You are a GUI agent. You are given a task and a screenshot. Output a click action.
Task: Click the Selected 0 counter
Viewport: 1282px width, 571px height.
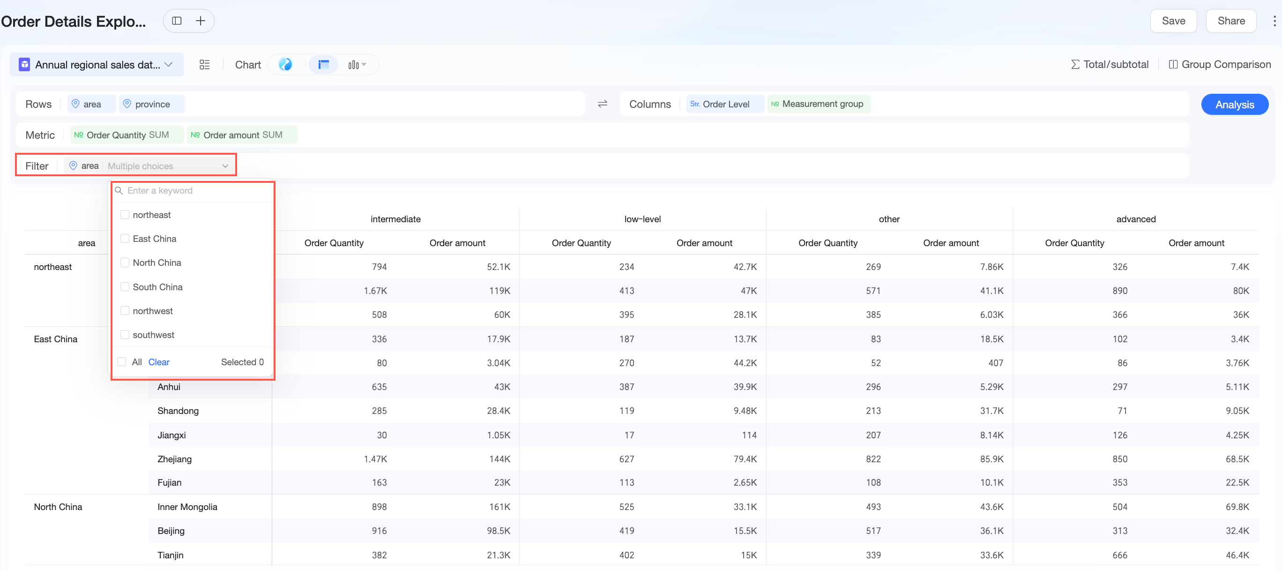tap(242, 362)
